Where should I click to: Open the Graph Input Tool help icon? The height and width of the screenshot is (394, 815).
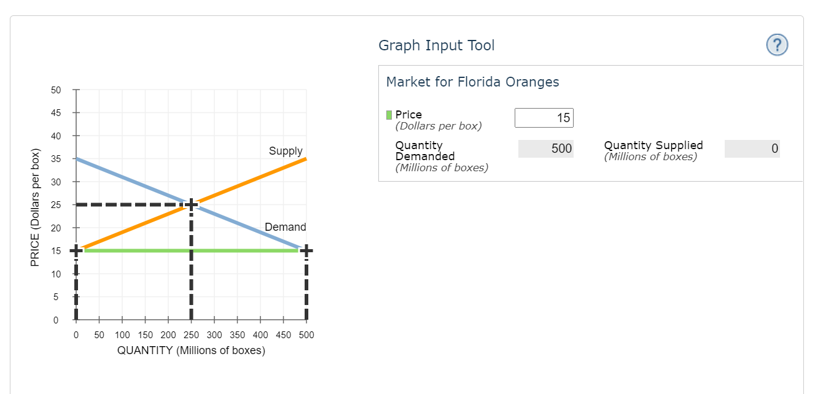[x=776, y=45]
